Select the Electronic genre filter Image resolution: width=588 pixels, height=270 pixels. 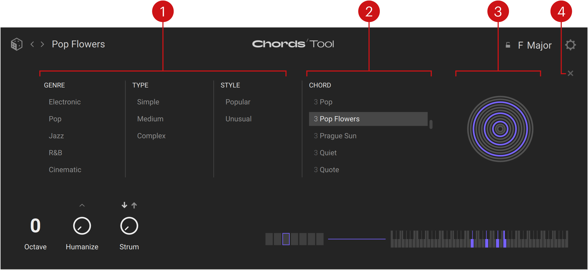coord(65,102)
